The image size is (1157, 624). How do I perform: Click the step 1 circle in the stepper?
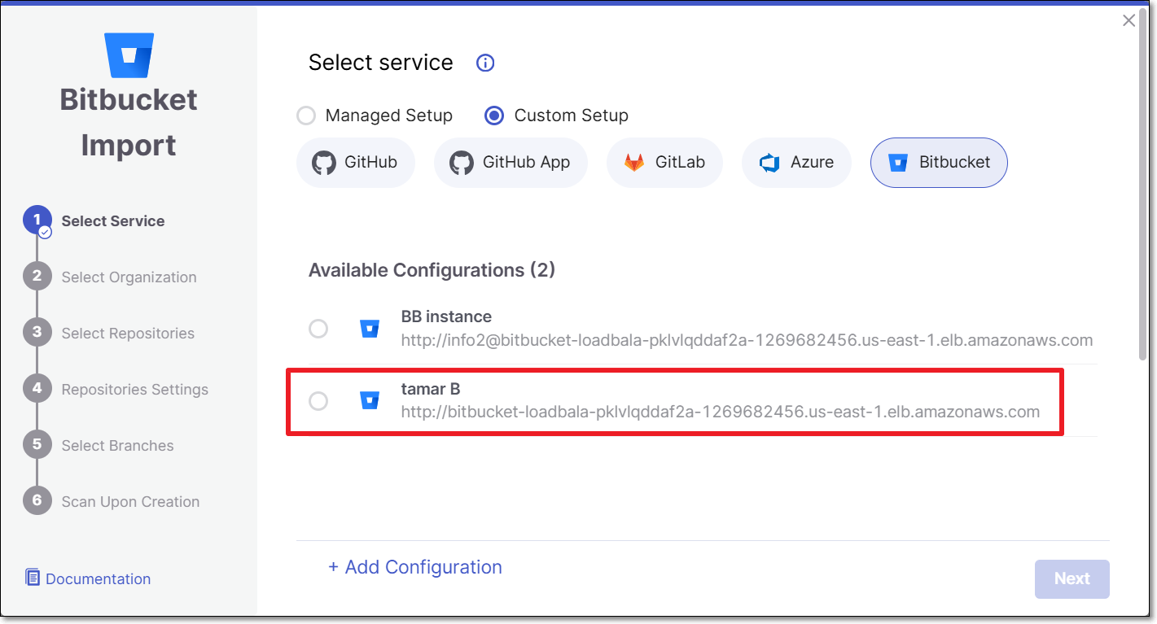[37, 220]
